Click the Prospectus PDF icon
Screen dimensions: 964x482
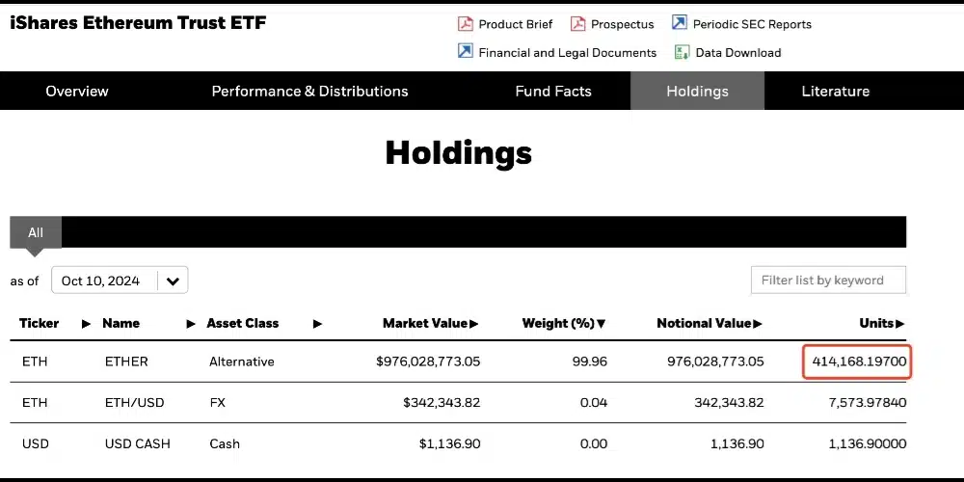pyautogui.click(x=578, y=24)
